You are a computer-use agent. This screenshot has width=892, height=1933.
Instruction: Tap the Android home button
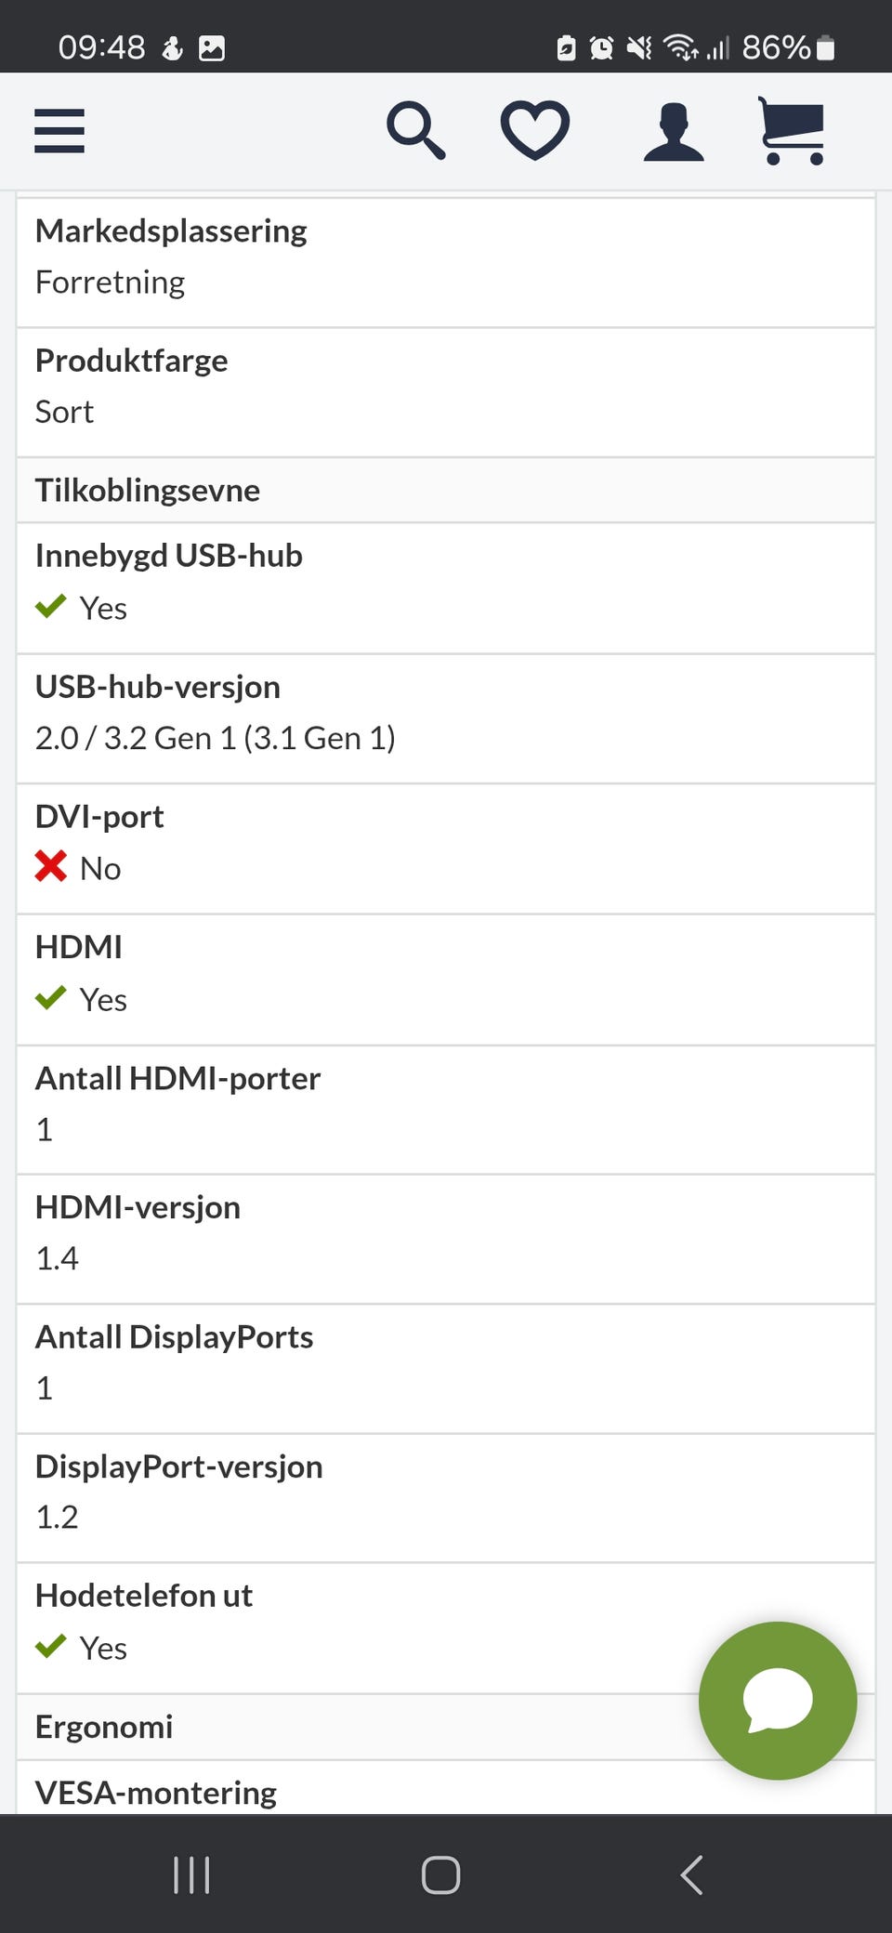tap(440, 1874)
